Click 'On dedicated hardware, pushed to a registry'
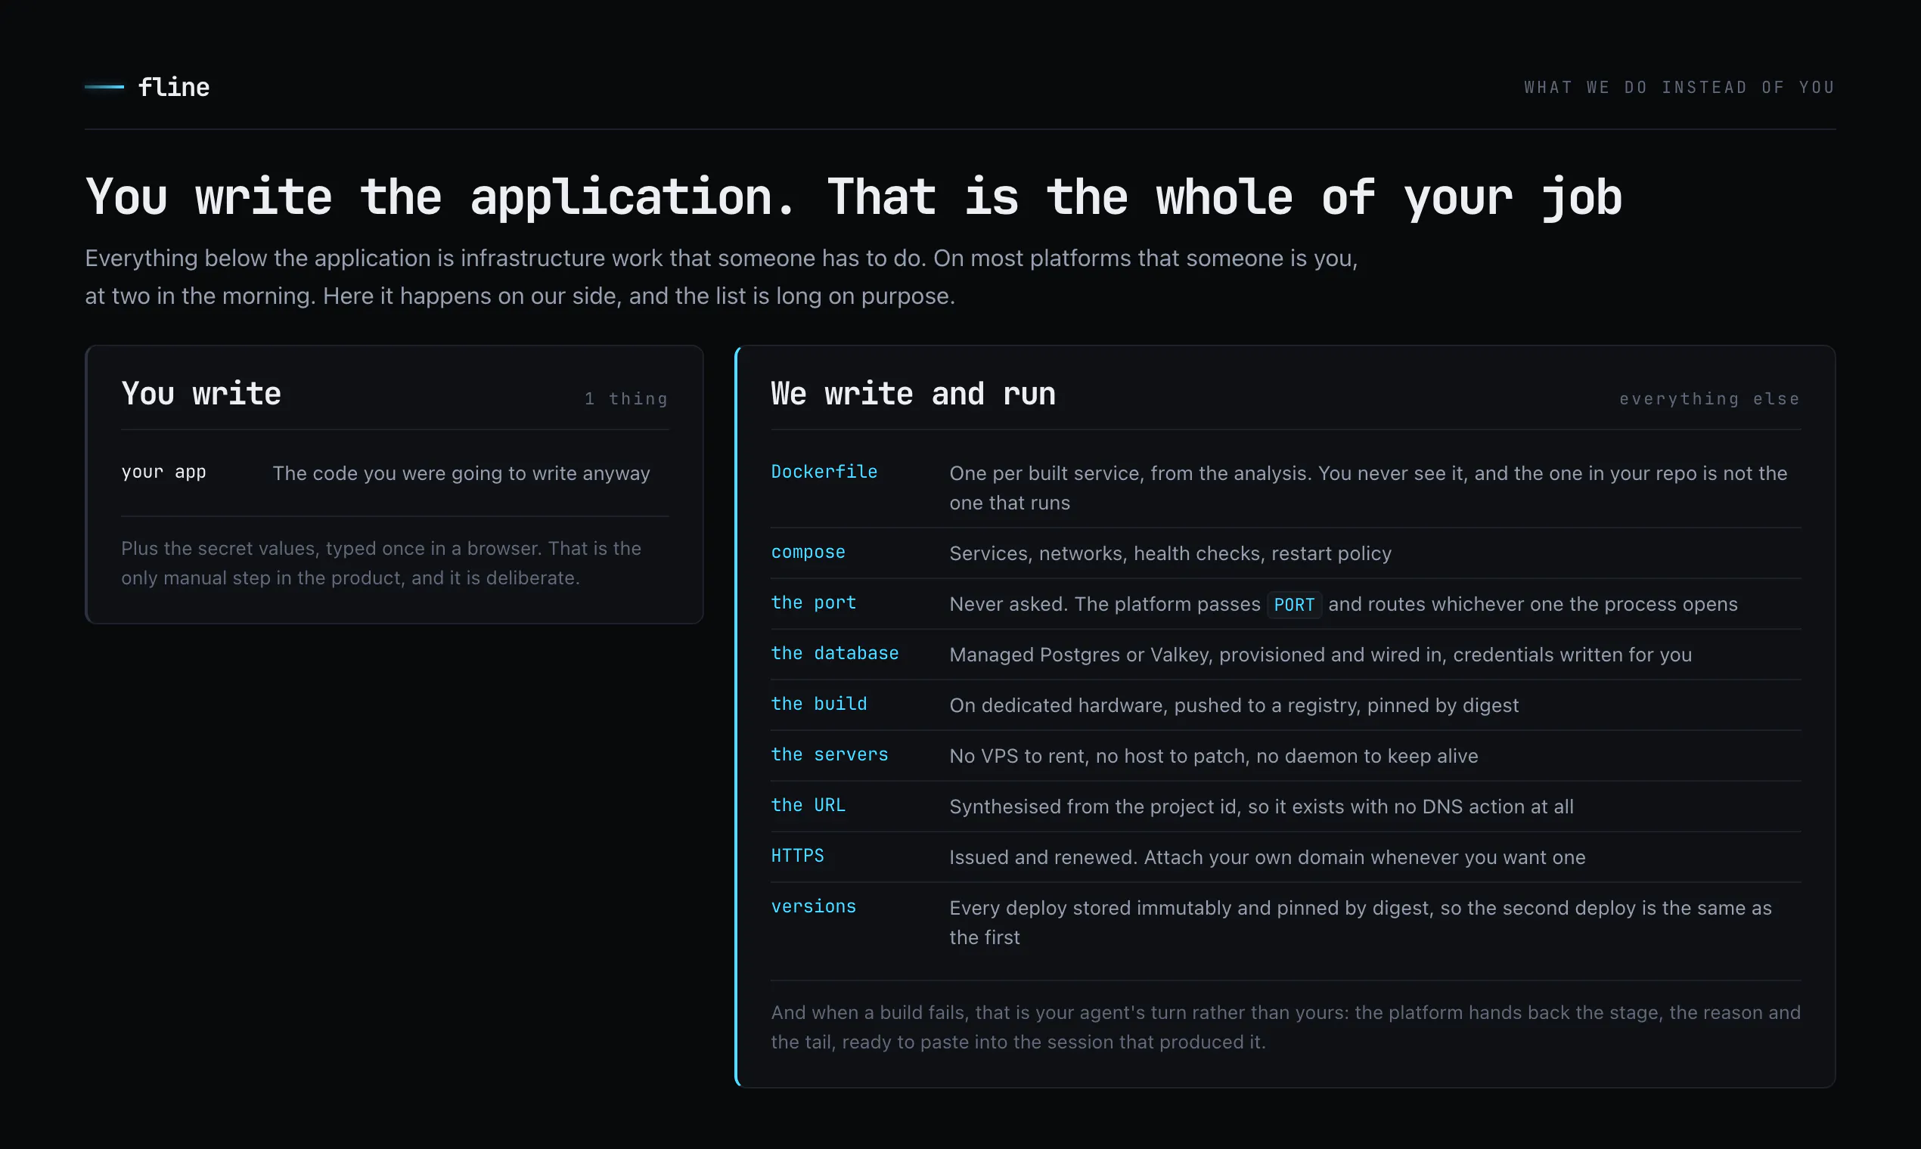This screenshot has width=1921, height=1149. (1234, 705)
